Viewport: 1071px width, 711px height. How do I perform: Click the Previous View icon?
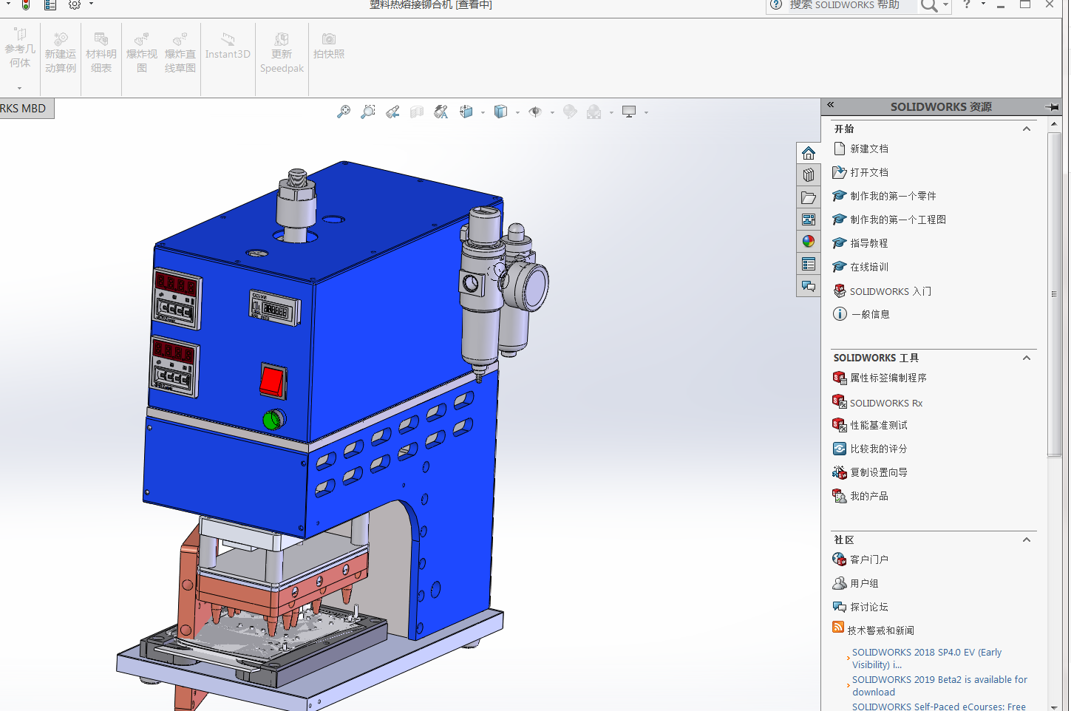(392, 112)
